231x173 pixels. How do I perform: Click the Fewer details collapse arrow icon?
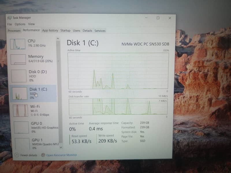click(17, 155)
